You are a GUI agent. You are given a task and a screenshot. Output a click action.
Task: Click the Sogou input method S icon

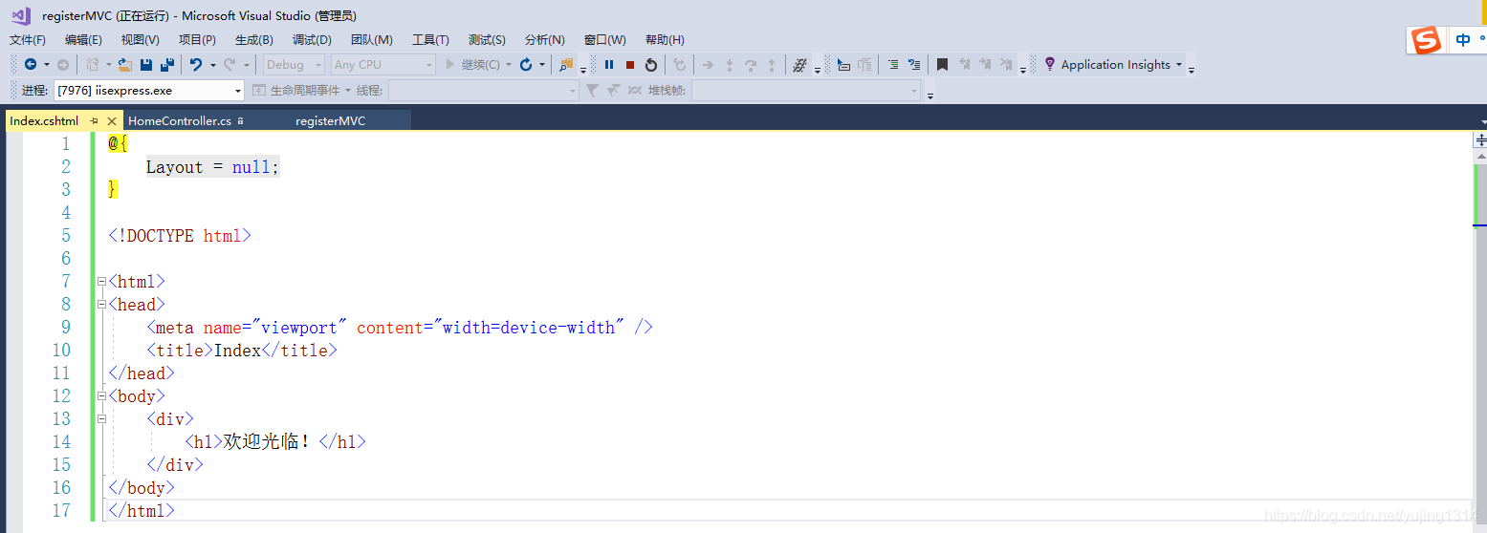tap(1427, 40)
